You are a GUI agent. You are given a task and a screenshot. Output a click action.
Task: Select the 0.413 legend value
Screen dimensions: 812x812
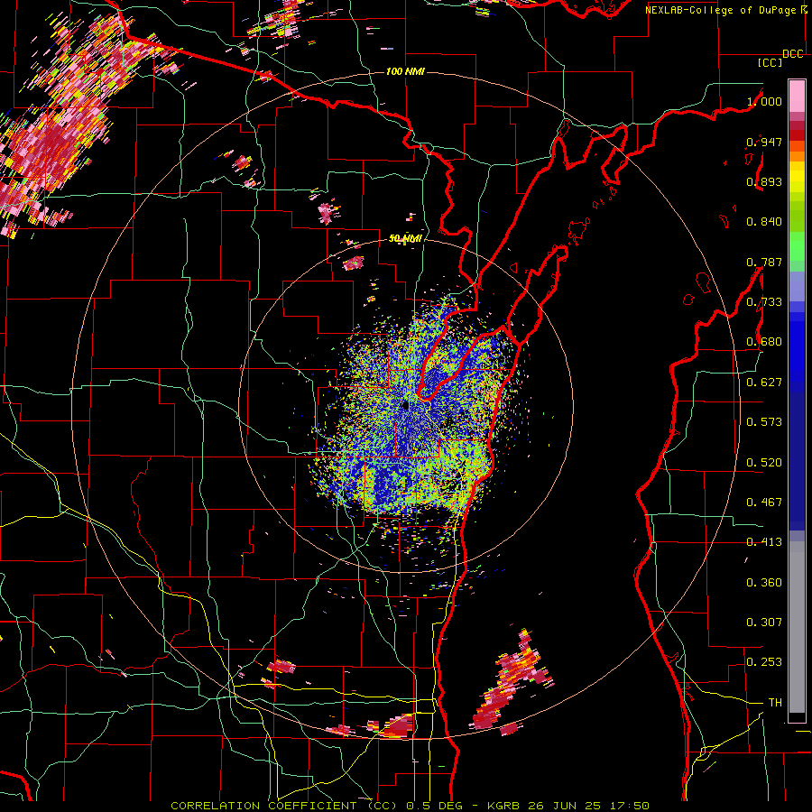(x=764, y=542)
